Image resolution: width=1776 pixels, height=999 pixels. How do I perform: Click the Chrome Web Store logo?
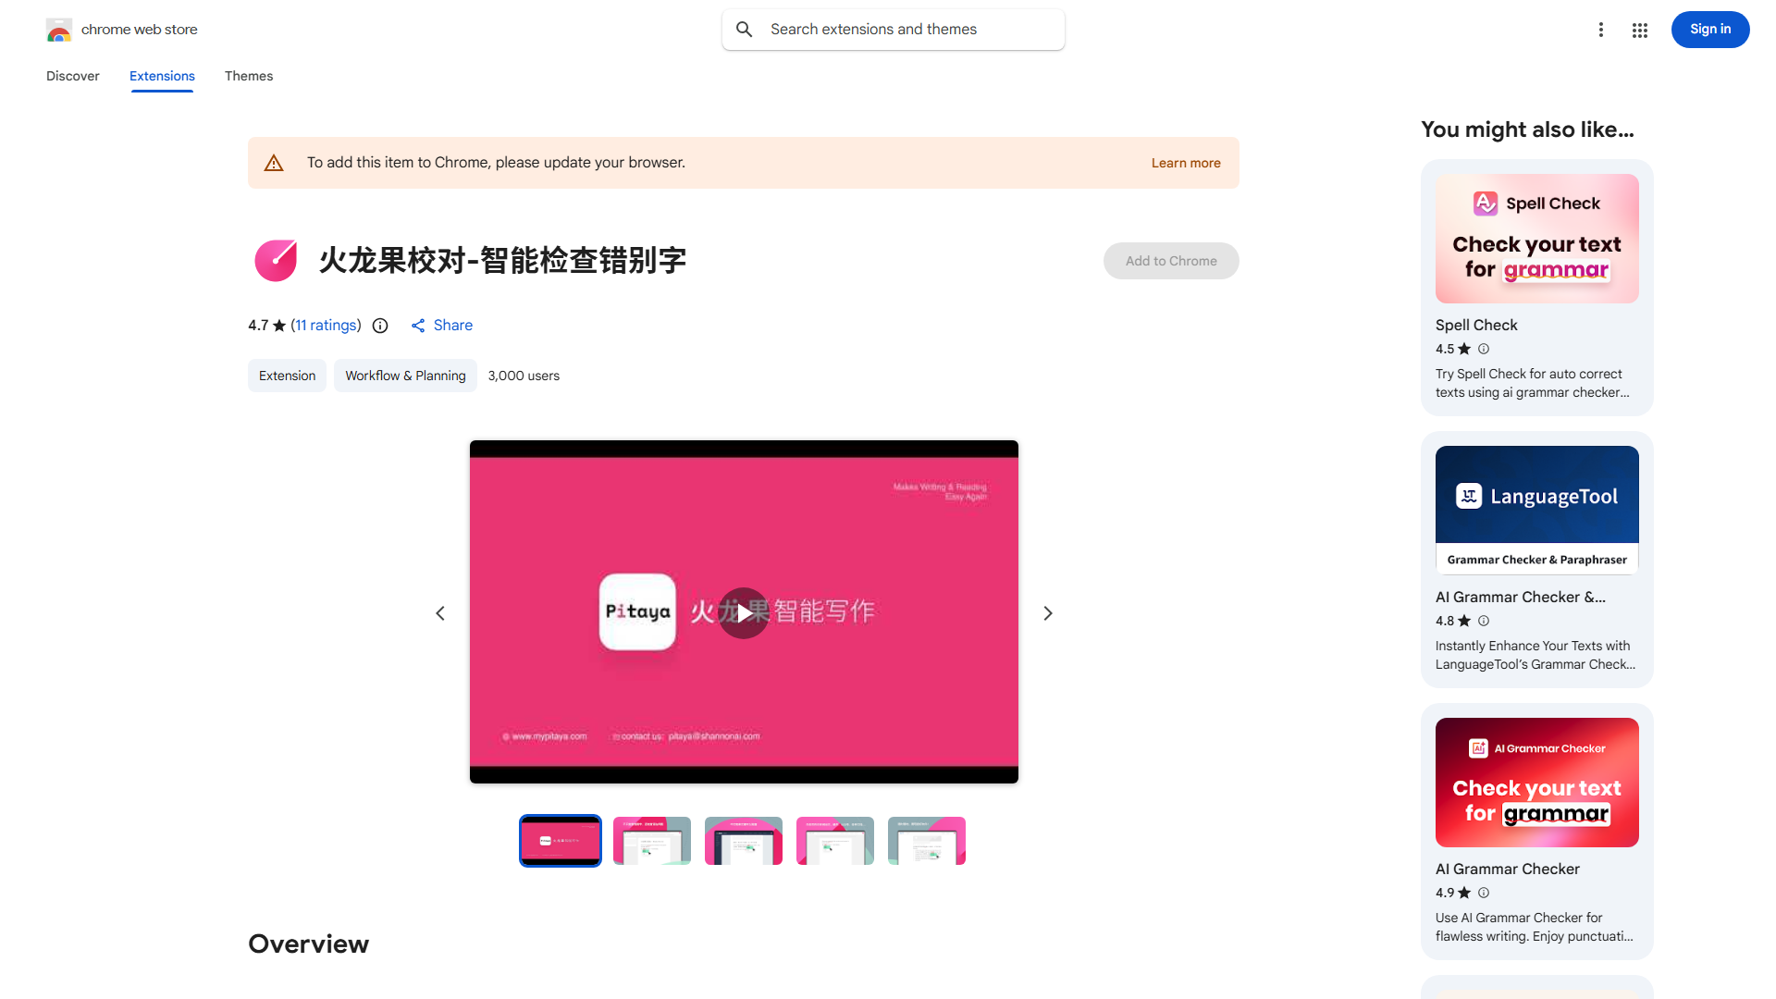(59, 30)
